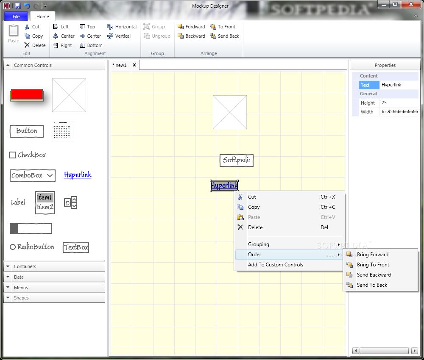Choose Send Backward in Order submenu
This screenshot has width=424, height=360.
[380, 274]
